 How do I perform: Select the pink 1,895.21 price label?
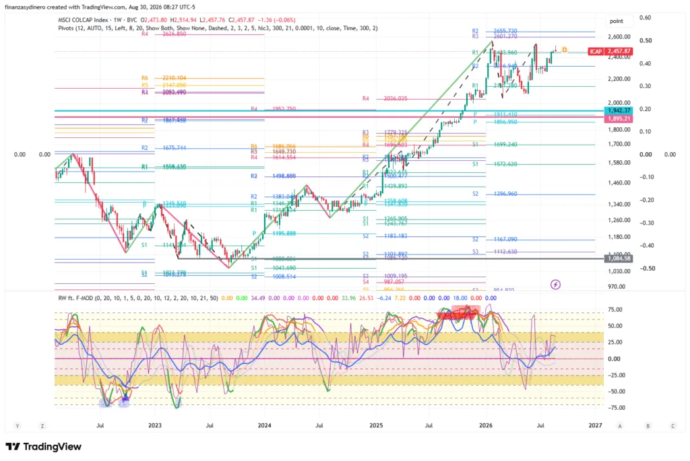(x=619, y=118)
